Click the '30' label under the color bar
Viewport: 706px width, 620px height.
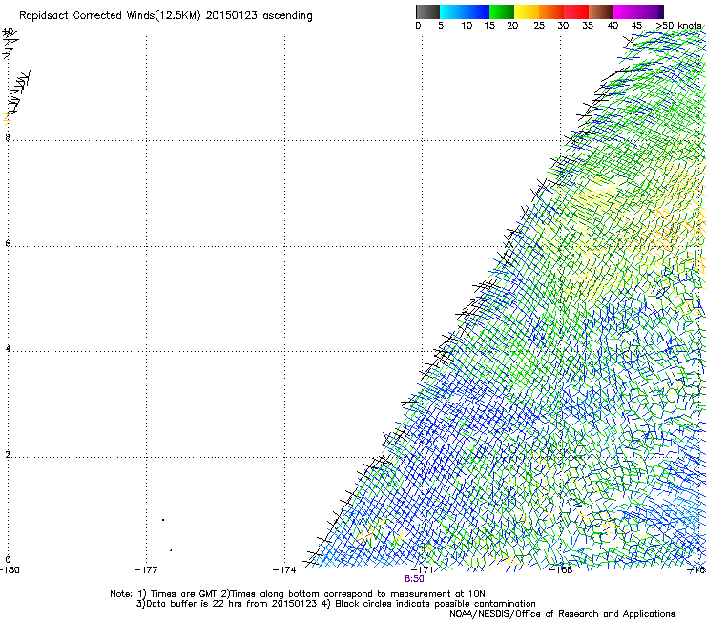[x=563, y=26]
